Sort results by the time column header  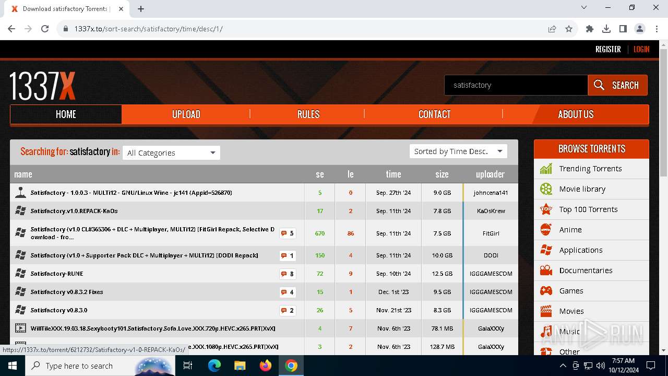click(393, 174)
